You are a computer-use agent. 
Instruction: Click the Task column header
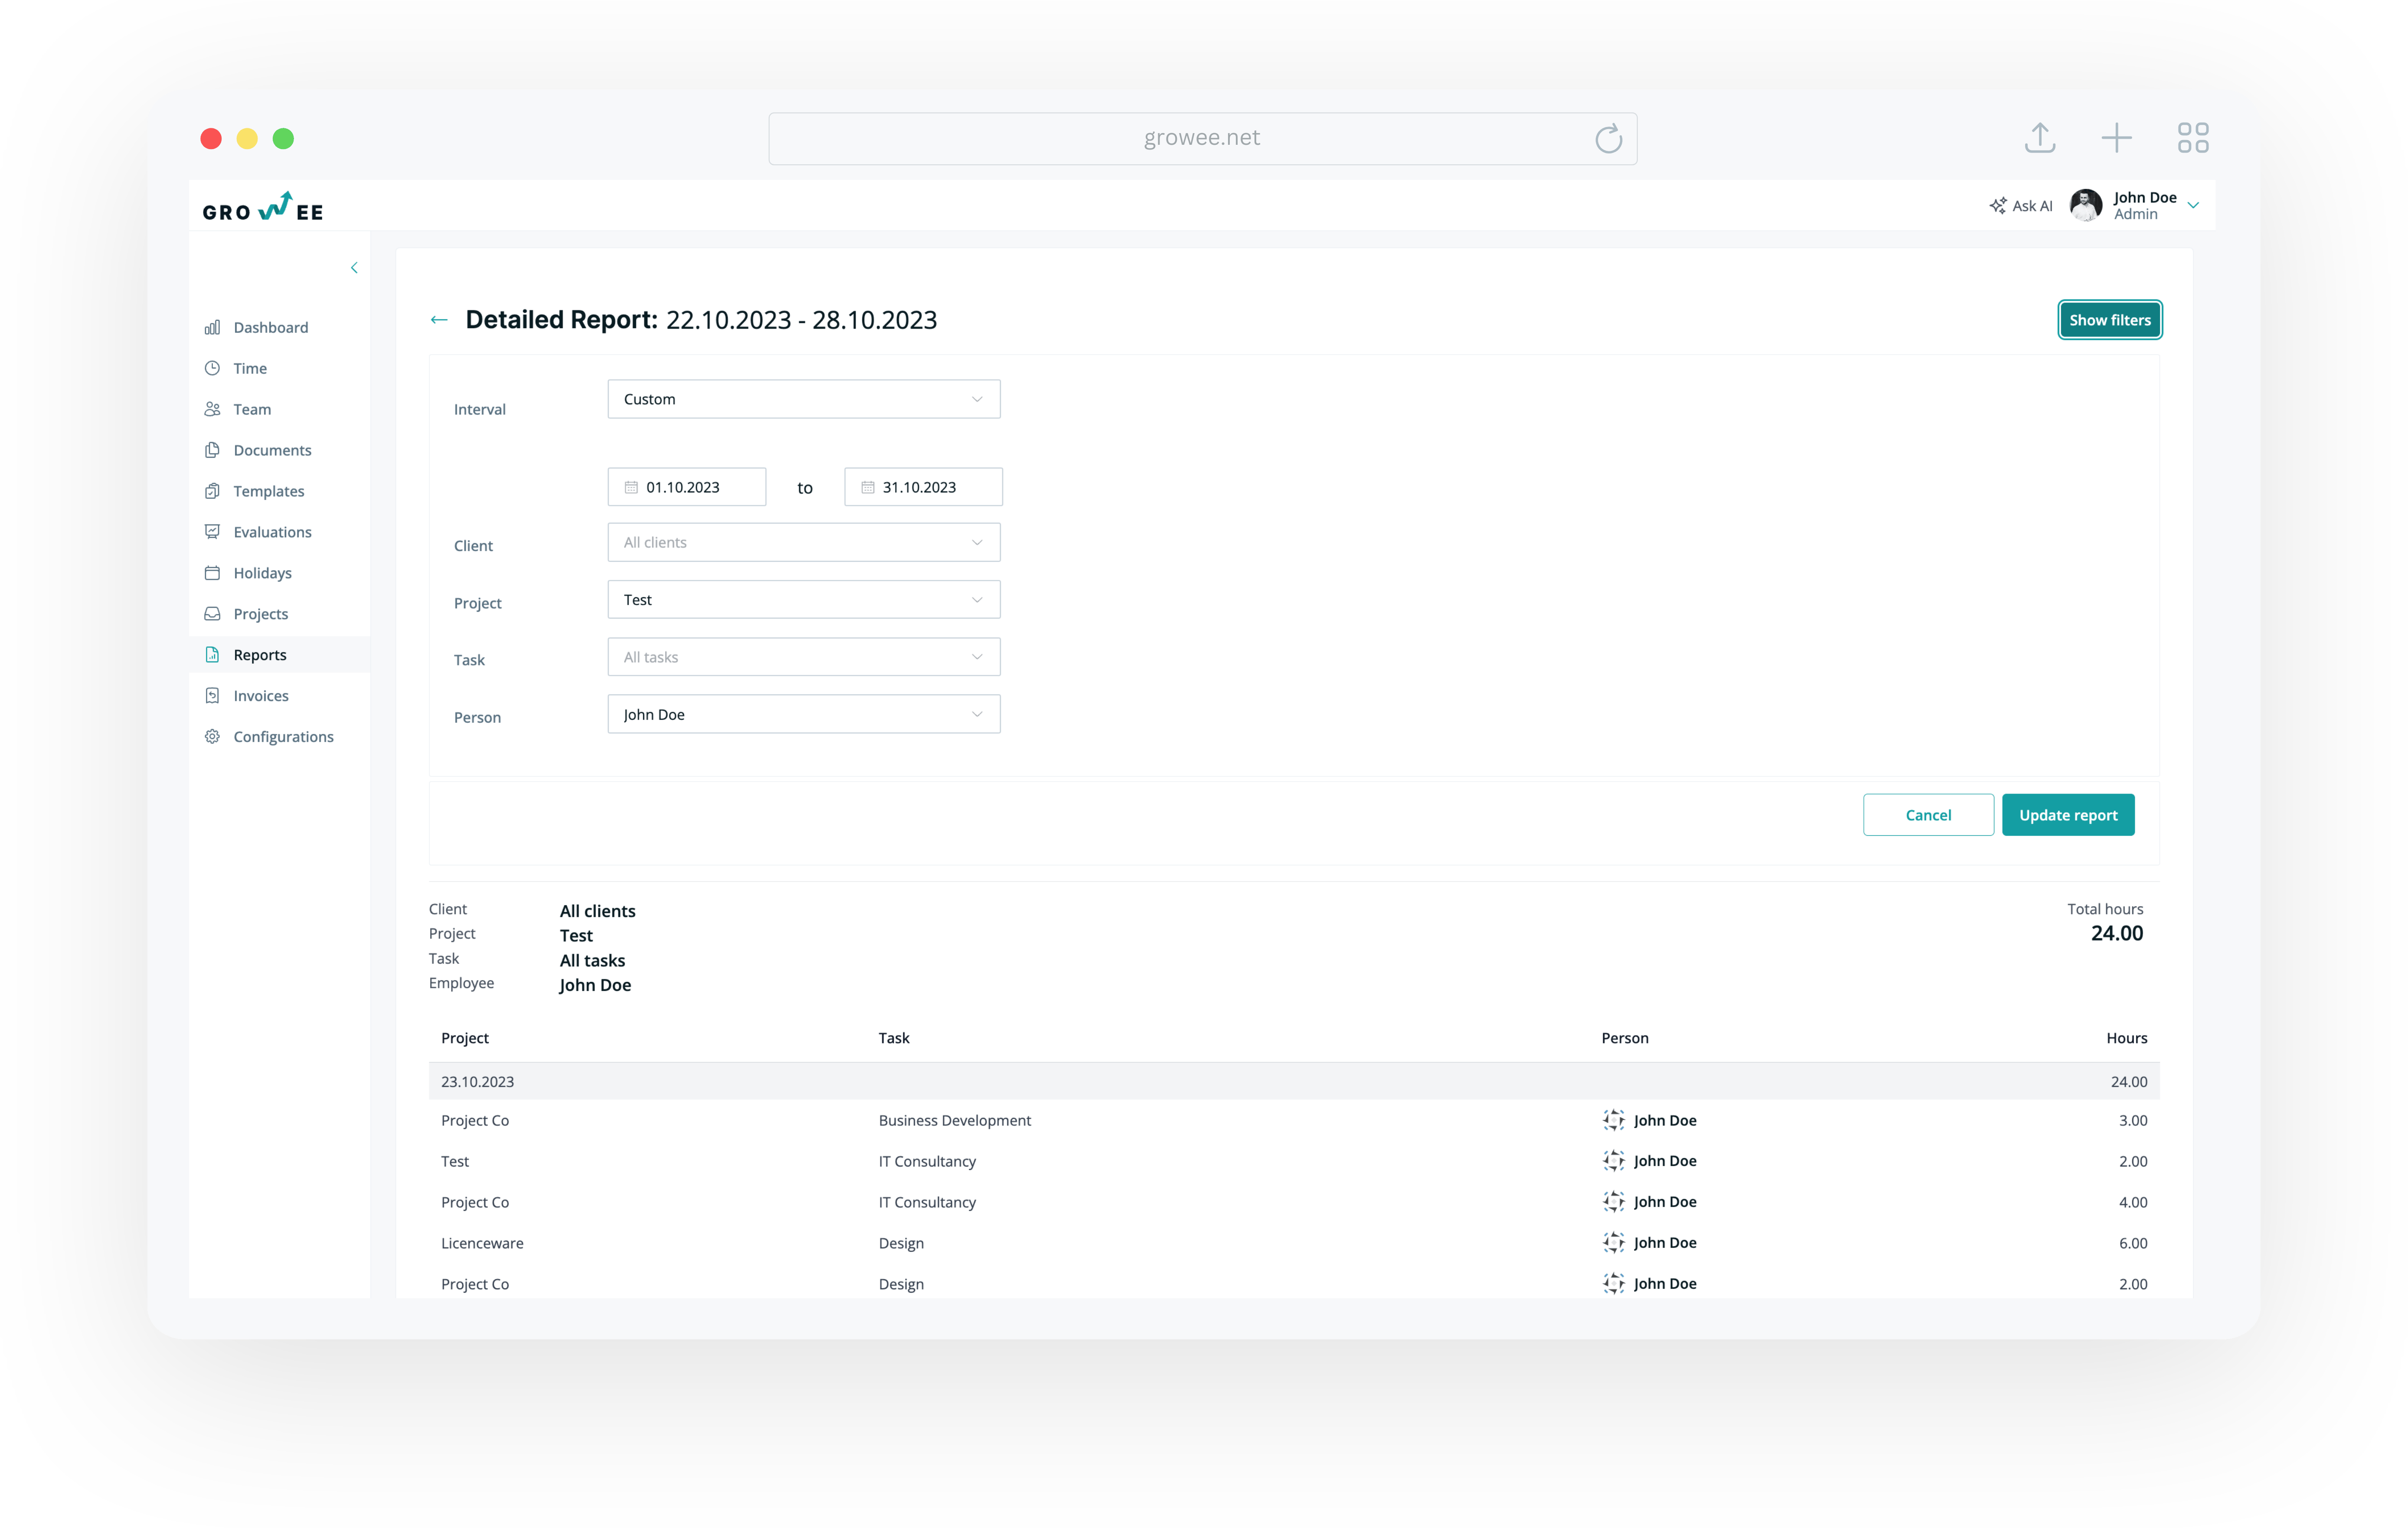pos(894,1038)
